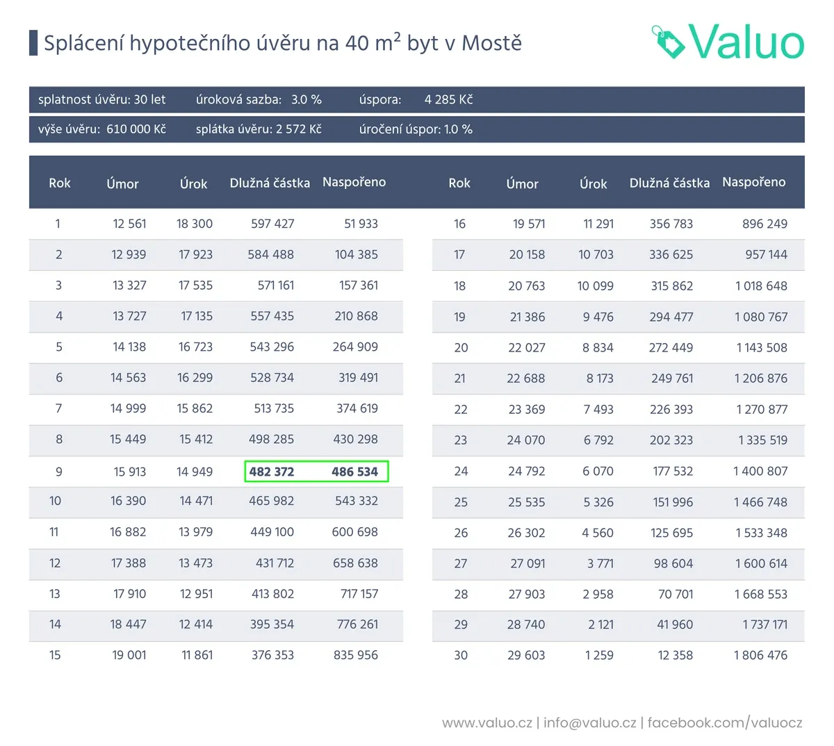This screenshot has width=834, height=746.
Task: Click the info@valuo.cz email address
Action: click(589, 722)
